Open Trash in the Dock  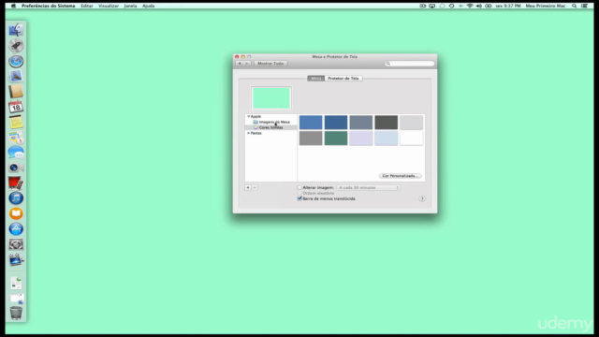tap(16, 313)
